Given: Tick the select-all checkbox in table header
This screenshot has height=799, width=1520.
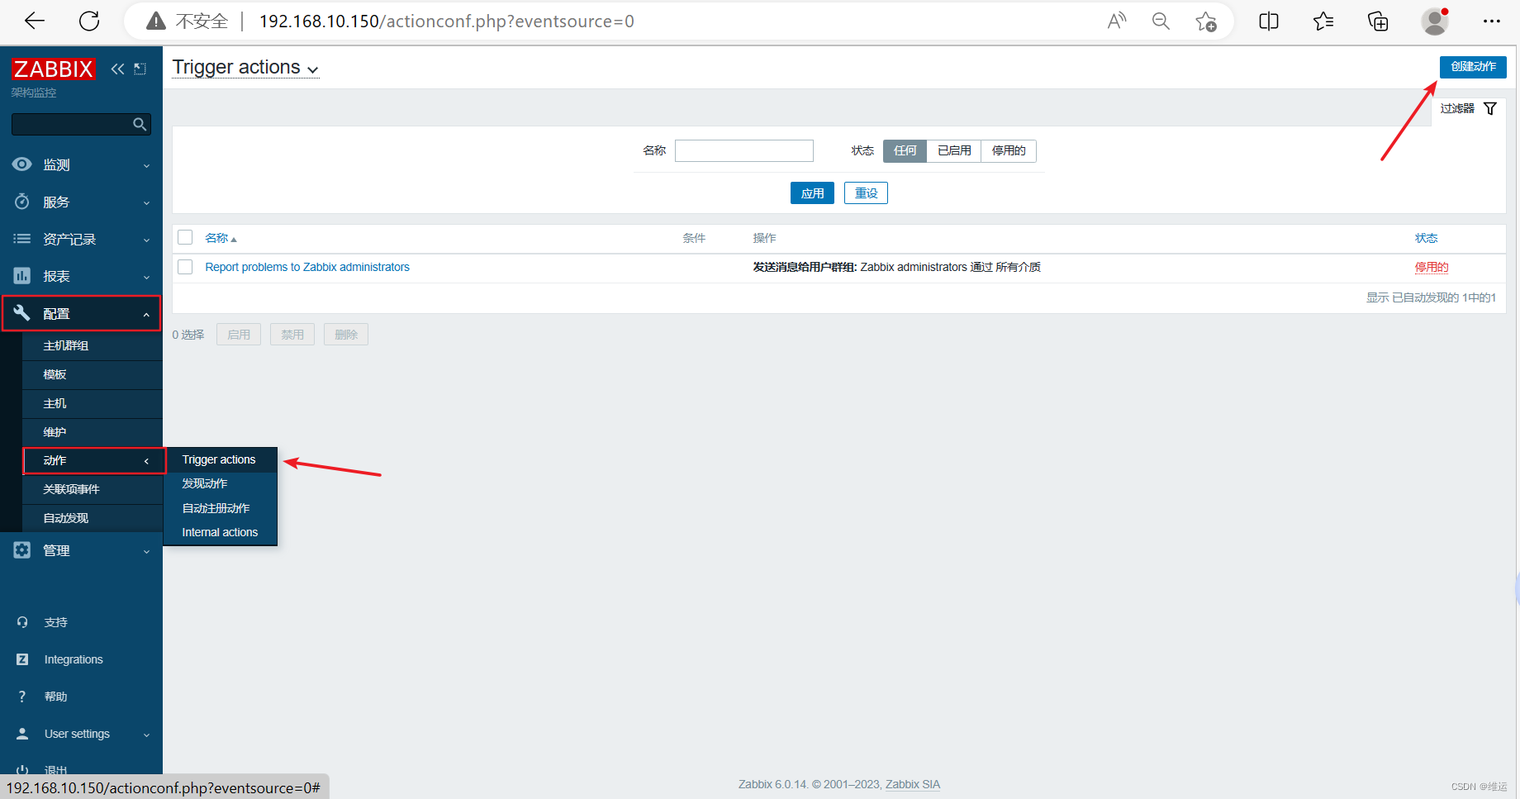Looking at the screenshot, I should pos(185,237).
